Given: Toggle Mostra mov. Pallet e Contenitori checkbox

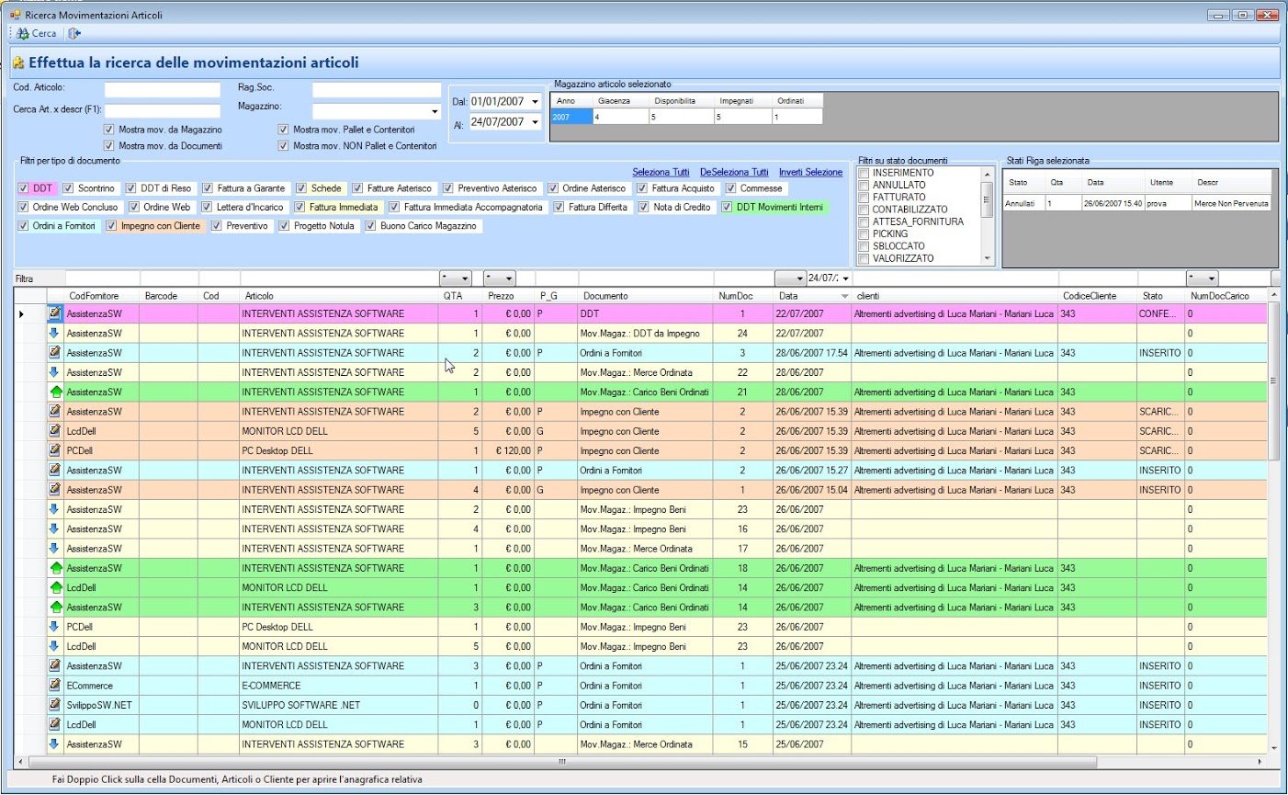Looking at the screenshot, I should point(284,130).
